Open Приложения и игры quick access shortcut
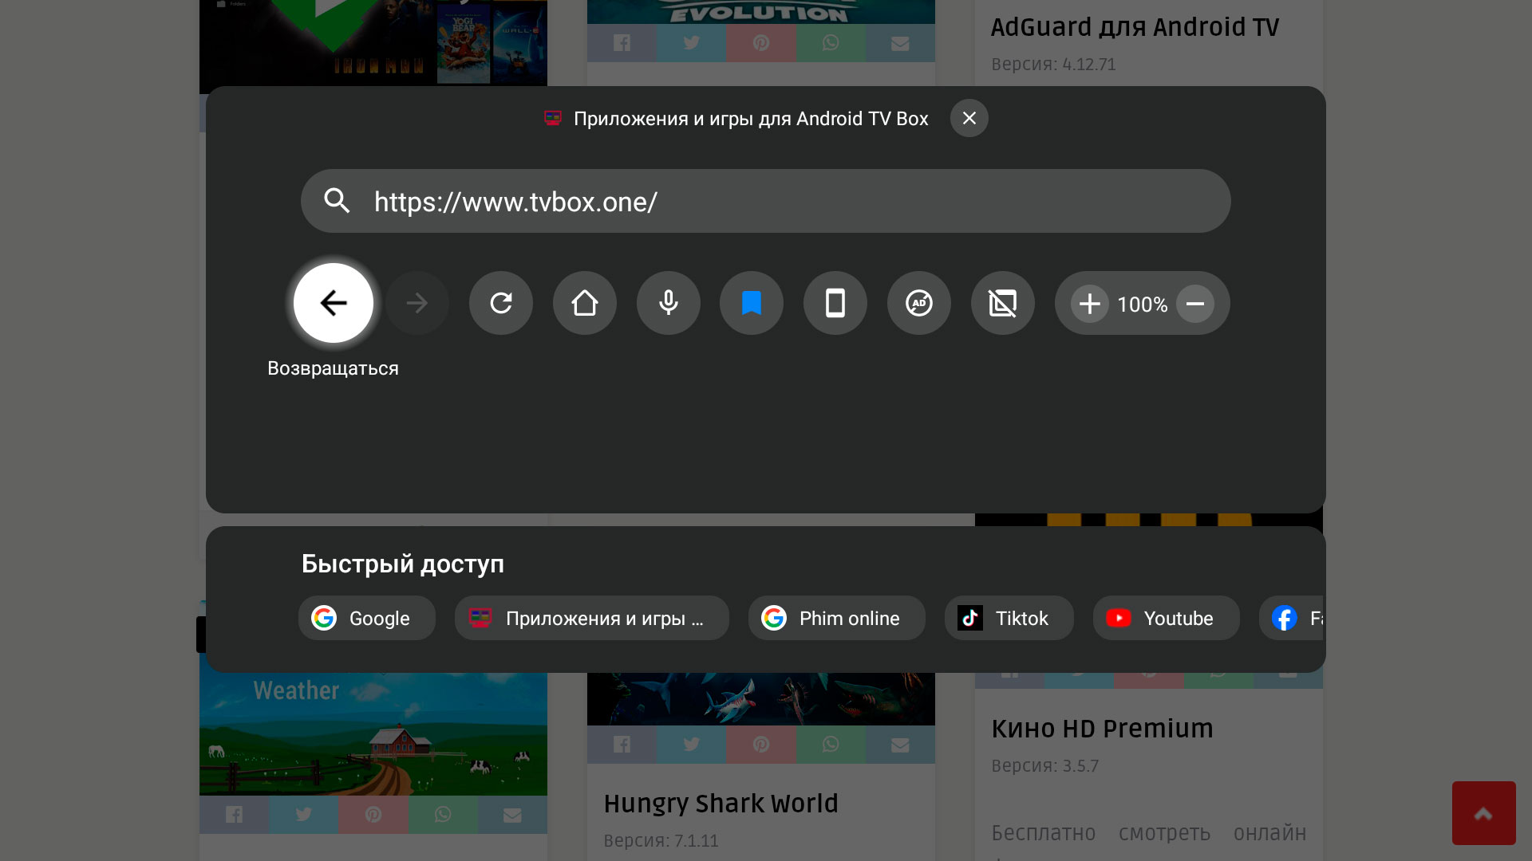The image size is (1532, 861). pos(591,618)
